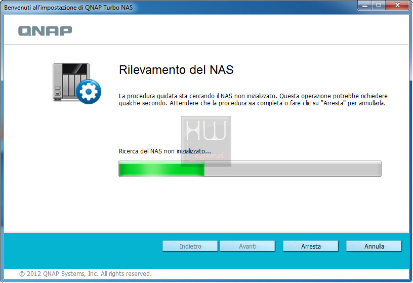Click the window title 'Benvenuti all'impostazione di QNAP Turbo NAS'
Image resolution: width=413 pixels, height=283 pixels.
[x=68, y=8]
